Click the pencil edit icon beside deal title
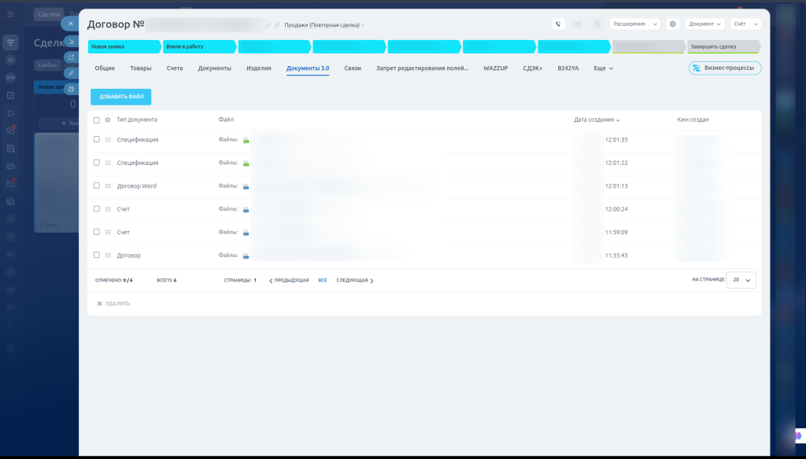Screen dimensions: 806x459 [268, 25]
